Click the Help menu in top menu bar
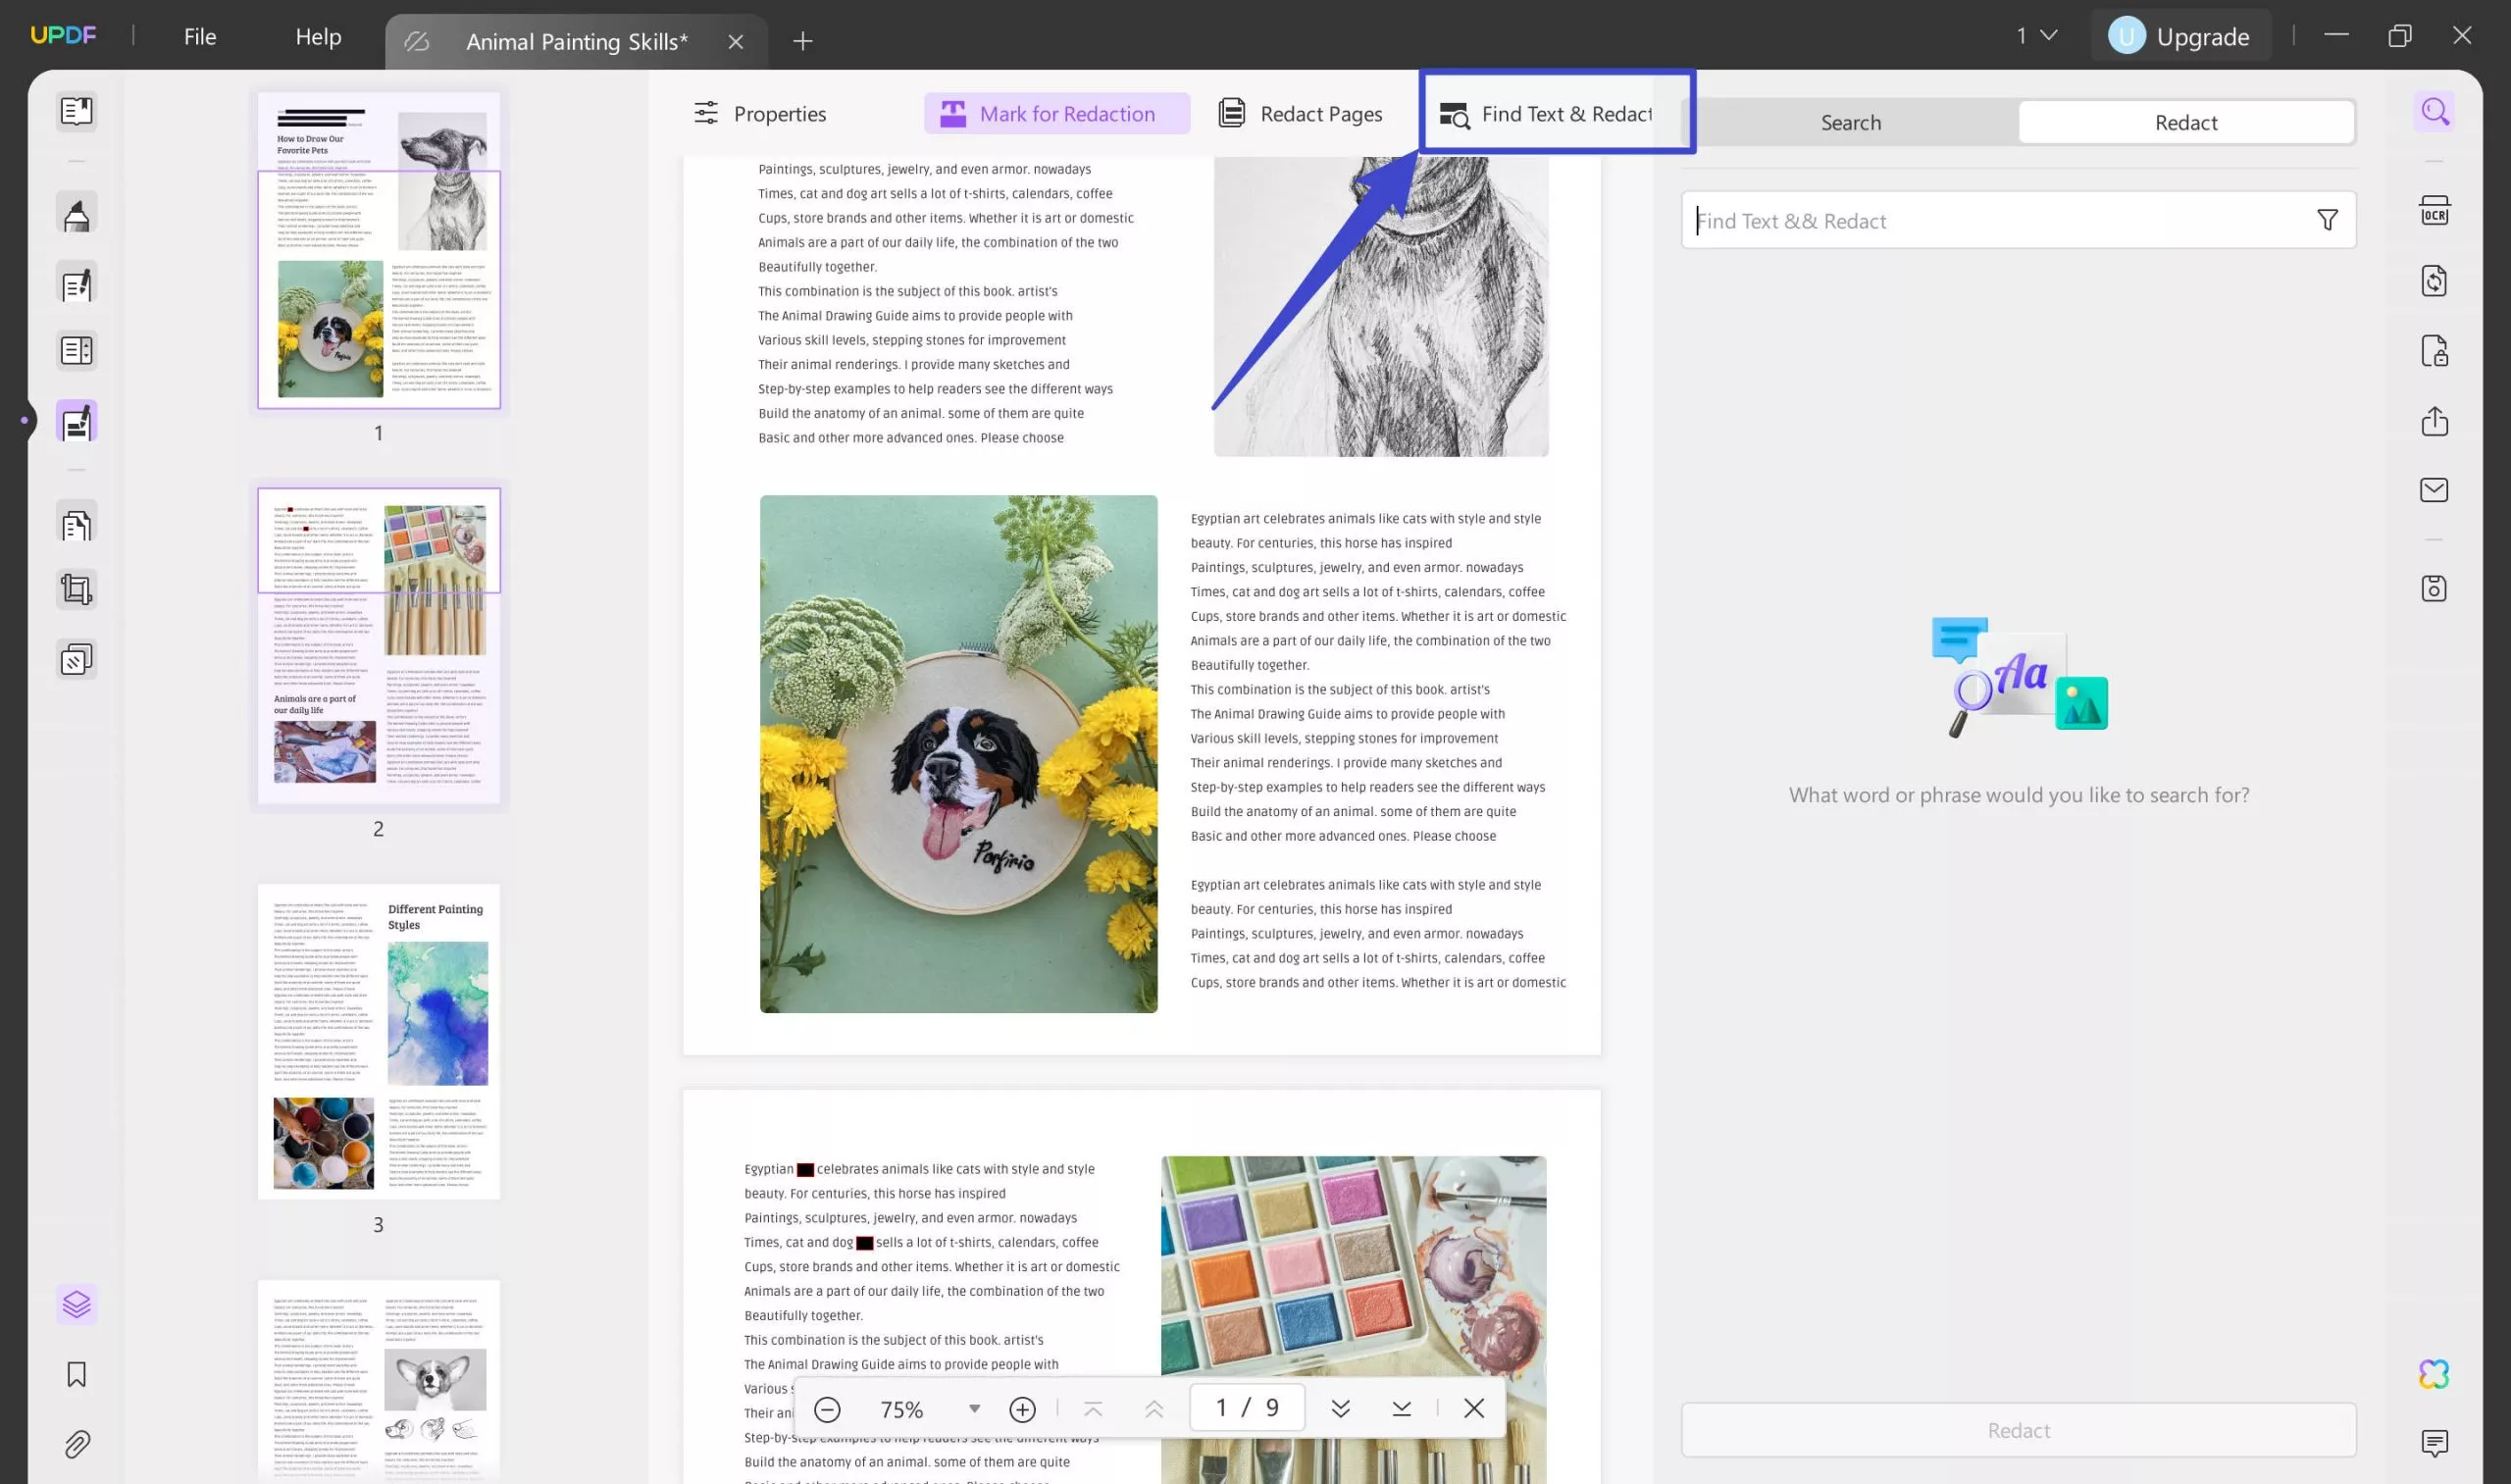Image resolution: width=2511 pixels, height=1484 pixels. (x=316, y=35)
